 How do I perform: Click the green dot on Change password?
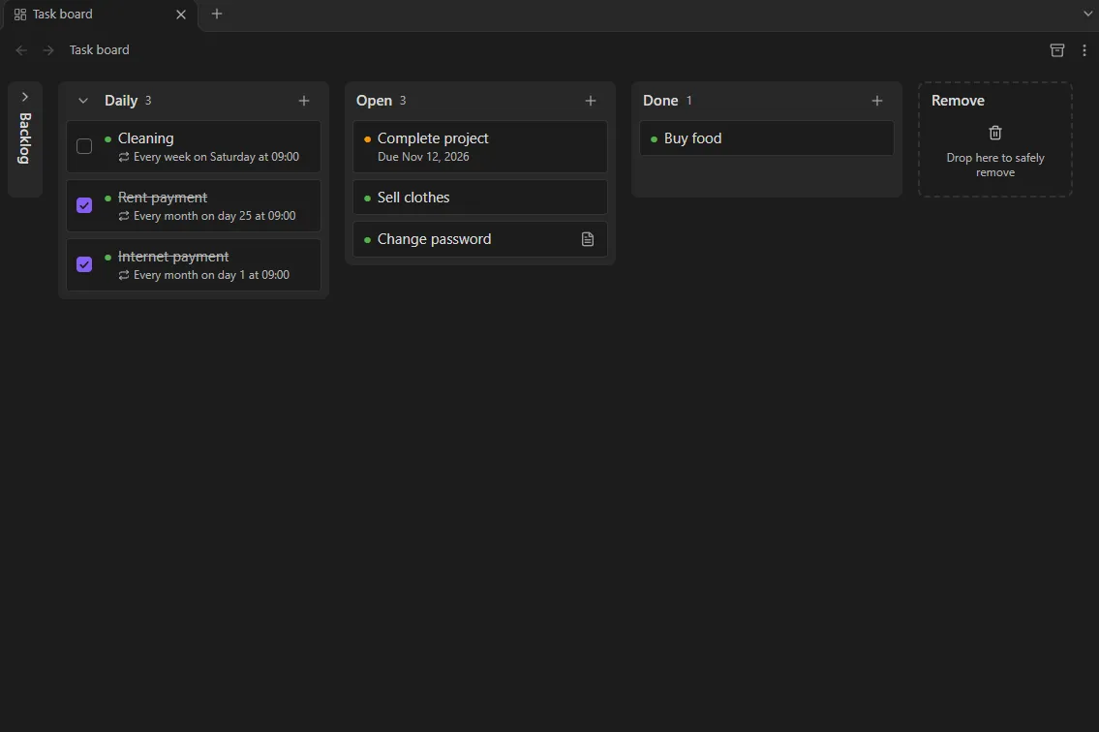pyautogui.click(x=367, y=240)
